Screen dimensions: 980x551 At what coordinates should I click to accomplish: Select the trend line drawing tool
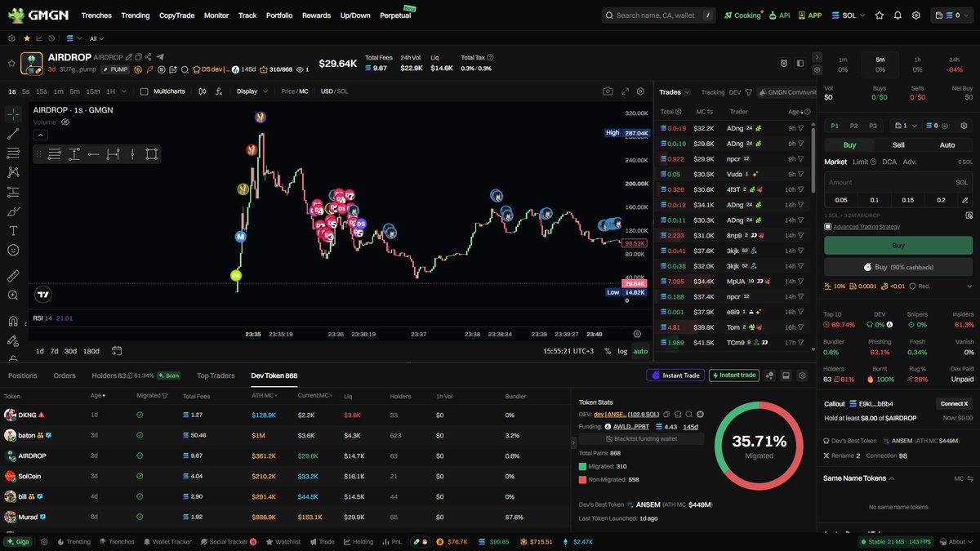(13, 133)
